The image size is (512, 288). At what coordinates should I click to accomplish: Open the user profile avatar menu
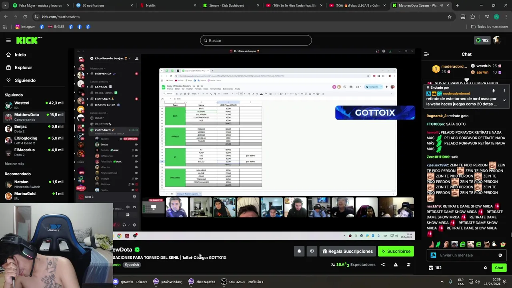(497, 40)
